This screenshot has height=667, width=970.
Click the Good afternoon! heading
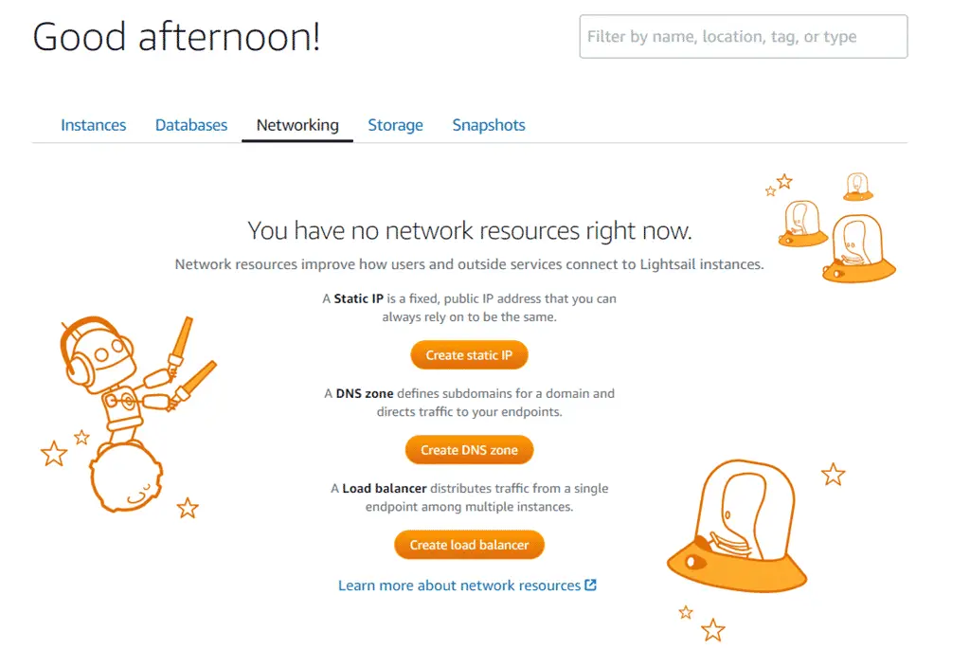(x=177, y=37)
